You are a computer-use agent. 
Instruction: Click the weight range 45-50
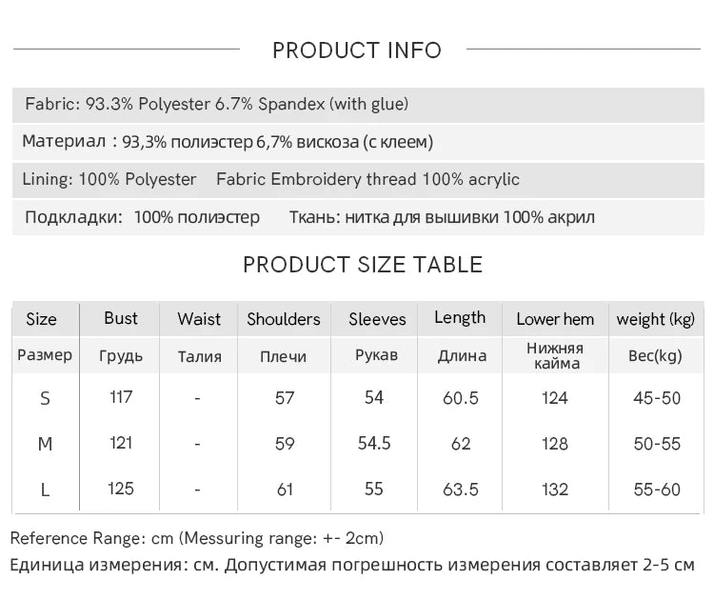(x=657, y=398)
